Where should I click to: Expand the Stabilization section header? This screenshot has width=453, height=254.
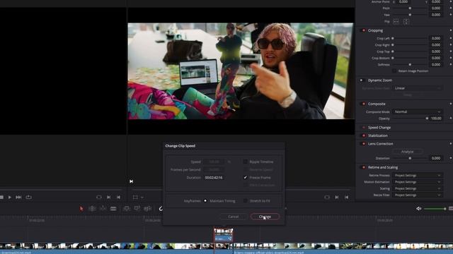(x=378, y=135)
